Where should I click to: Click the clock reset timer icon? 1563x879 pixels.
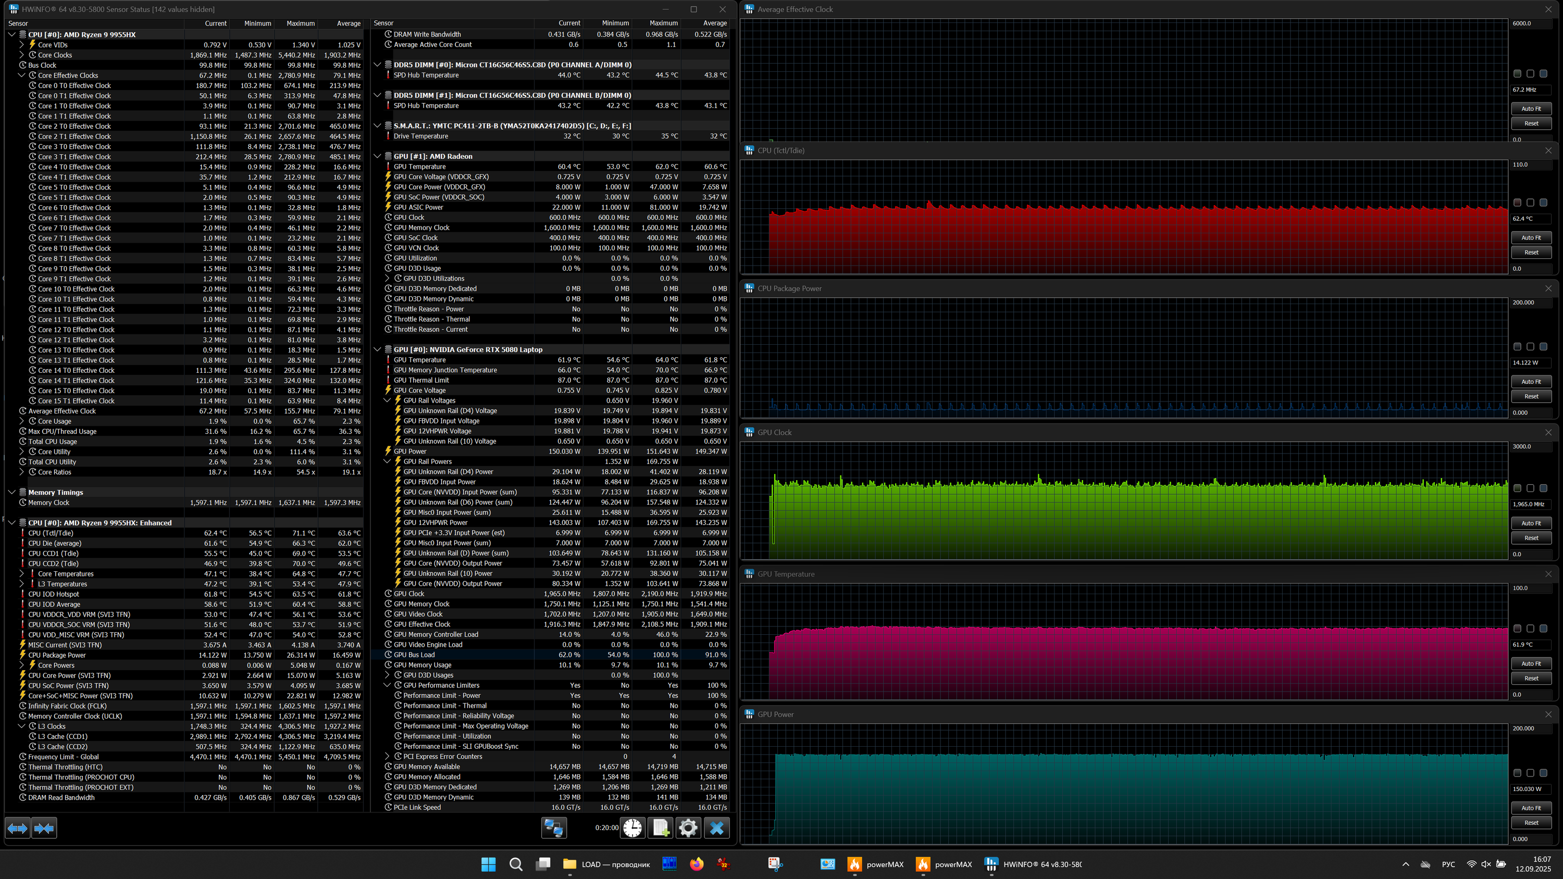[632, 828]
